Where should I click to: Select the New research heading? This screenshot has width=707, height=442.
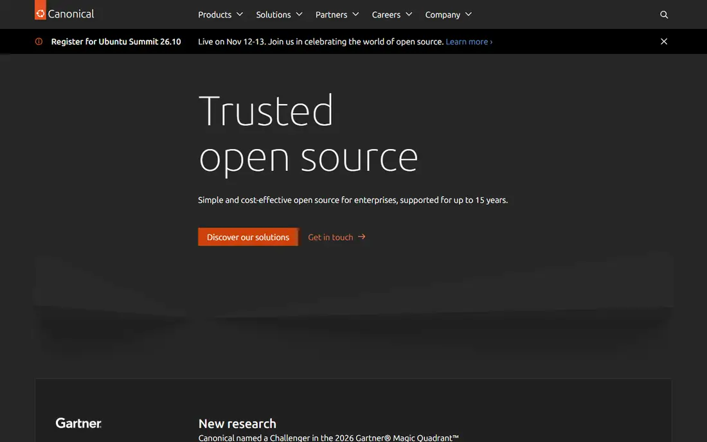tap(237, 423)
